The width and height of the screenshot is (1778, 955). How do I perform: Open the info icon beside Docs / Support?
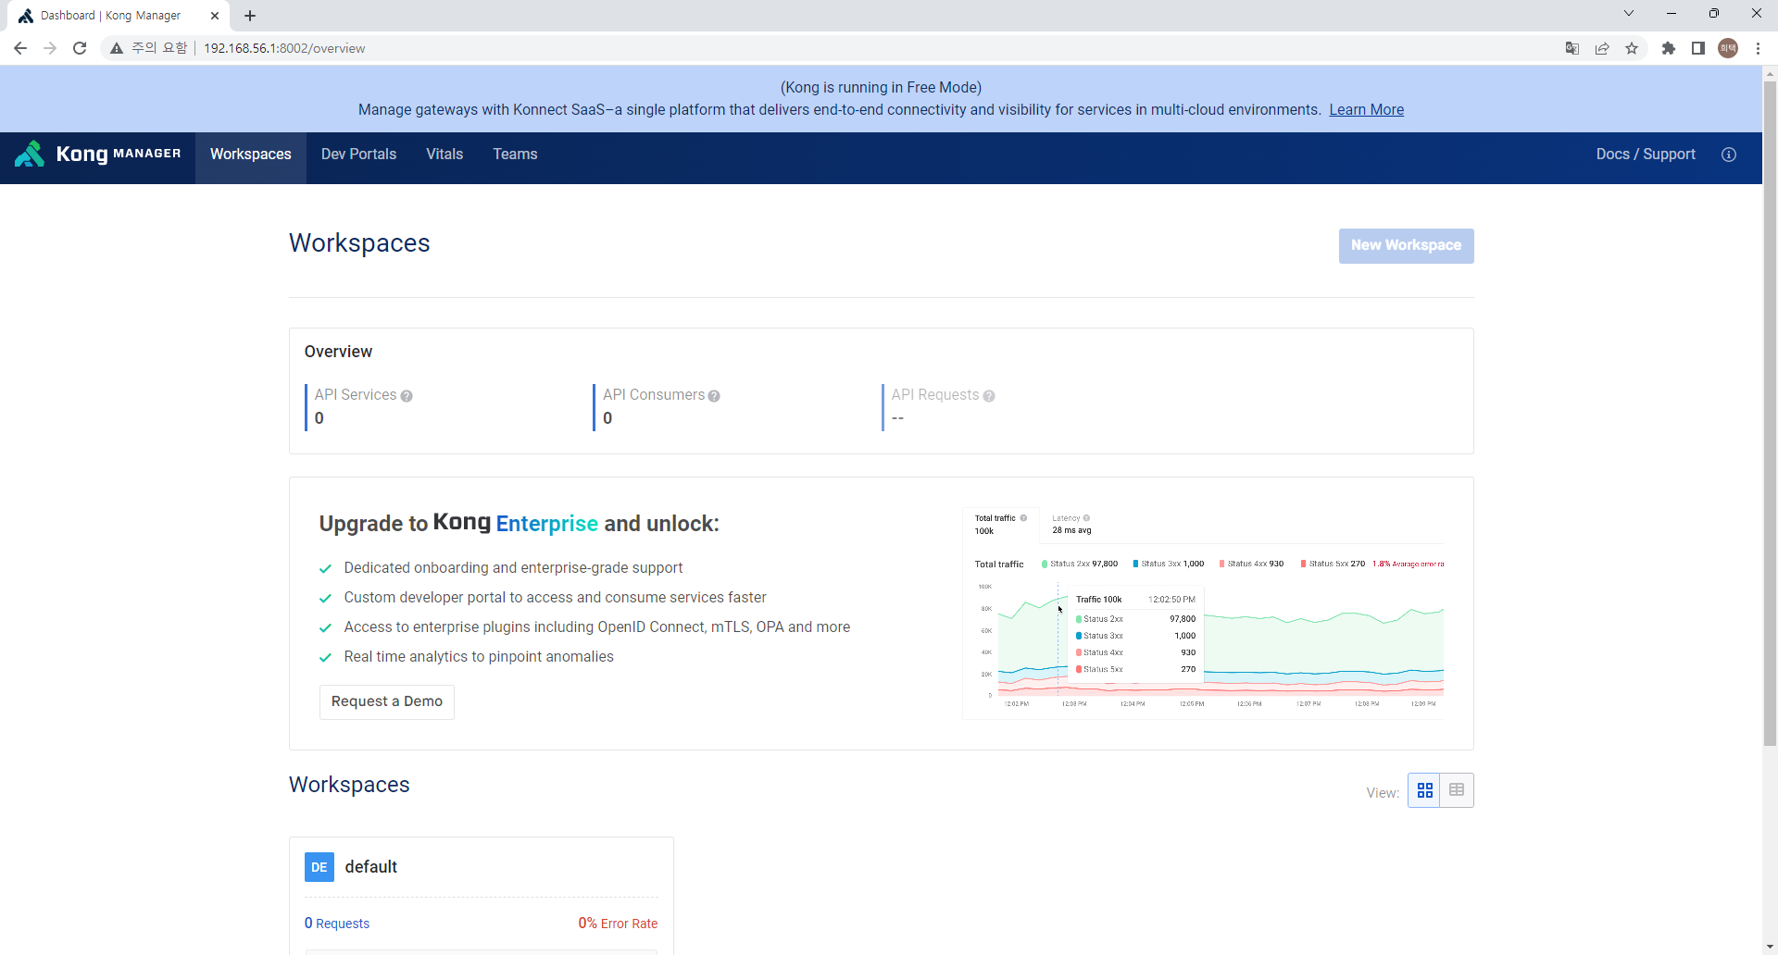pyautogui.click(x=1728, y=155)
